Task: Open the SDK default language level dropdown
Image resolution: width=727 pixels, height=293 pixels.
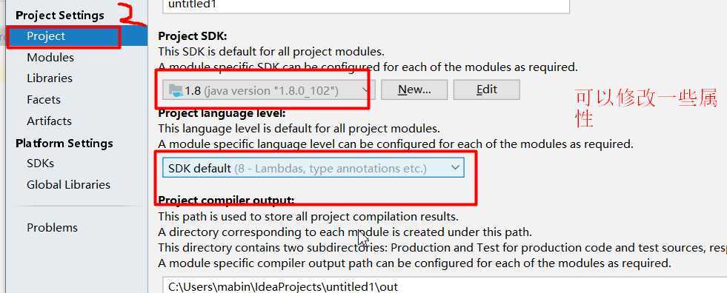Action: pyautogui.click(x=313, y=168)
